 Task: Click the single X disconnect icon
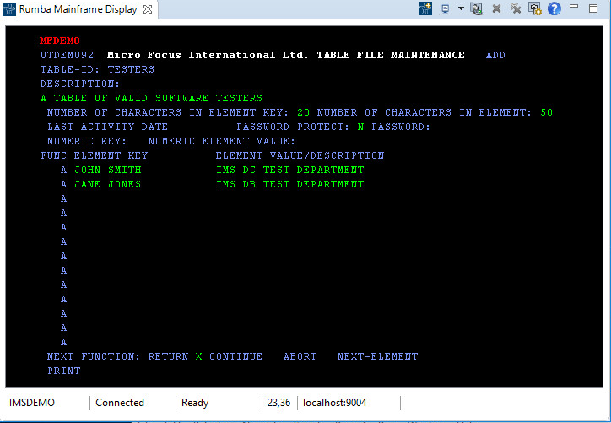click(496, 8)
